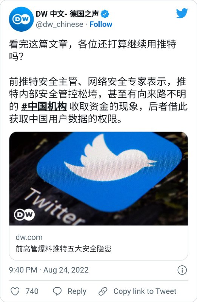The height and width of the screenshot is (302, 197).
Task: Open the @dw_chinese handle
Action: tap(60, 25)
